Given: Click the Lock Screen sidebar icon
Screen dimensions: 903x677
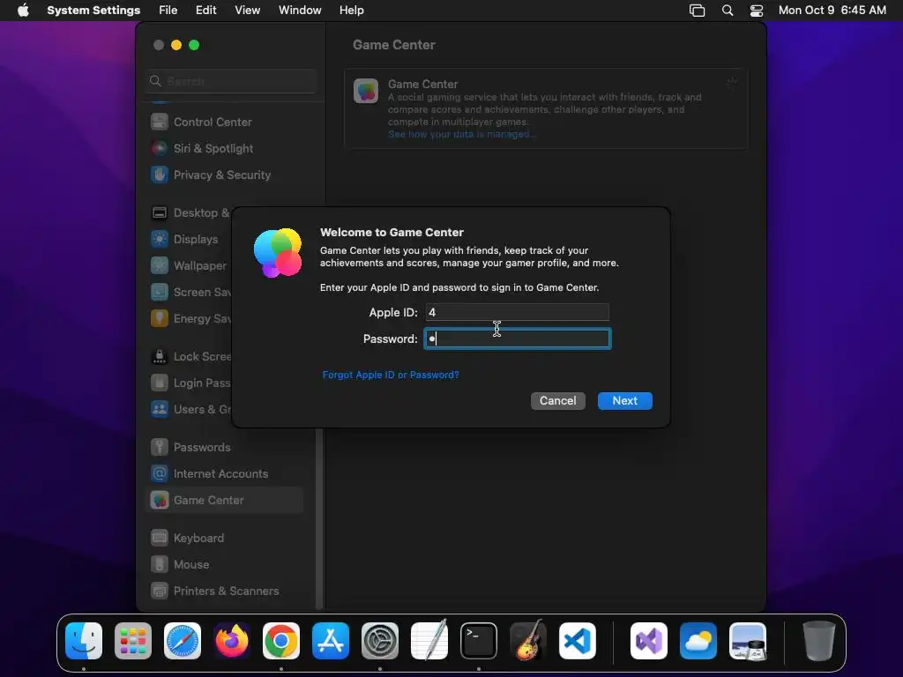Looking at the screenshot, I should [x=160, y=357].
